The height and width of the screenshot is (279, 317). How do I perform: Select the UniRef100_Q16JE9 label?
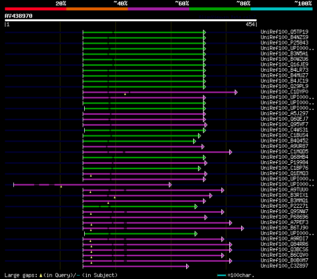click(x=284, y=65)
